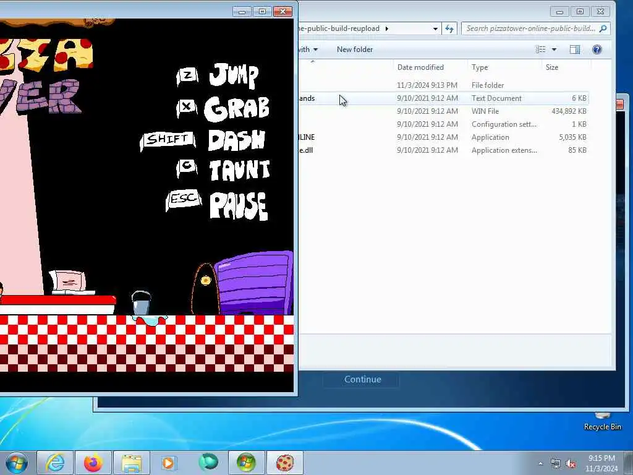Open the address bar history dropdown
The image size is (633, 475).
point(435,28)
